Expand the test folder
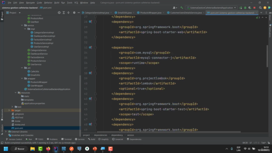This screenshot has height=153, width=272. click(12, 107)
